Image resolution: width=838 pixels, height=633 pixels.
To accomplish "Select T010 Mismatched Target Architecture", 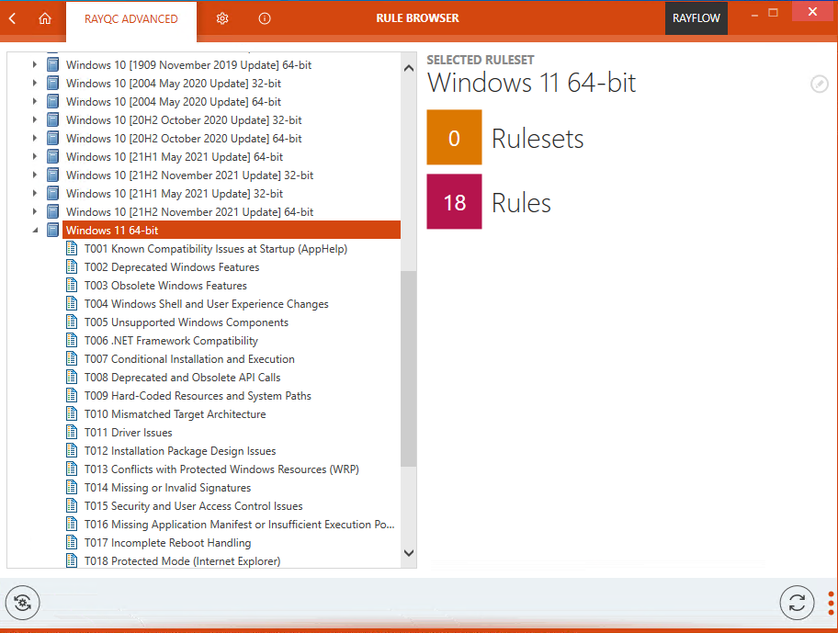I will (175, 414).
